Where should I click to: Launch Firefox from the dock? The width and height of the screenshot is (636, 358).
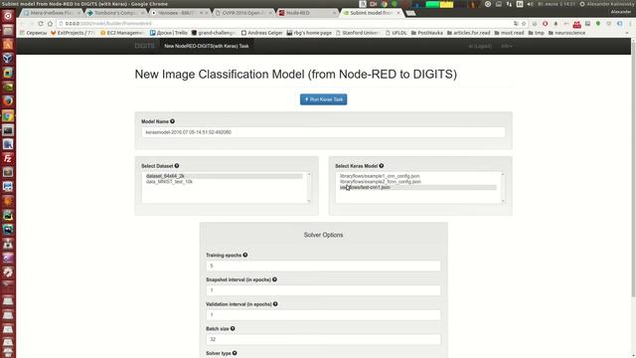[8, 101]
